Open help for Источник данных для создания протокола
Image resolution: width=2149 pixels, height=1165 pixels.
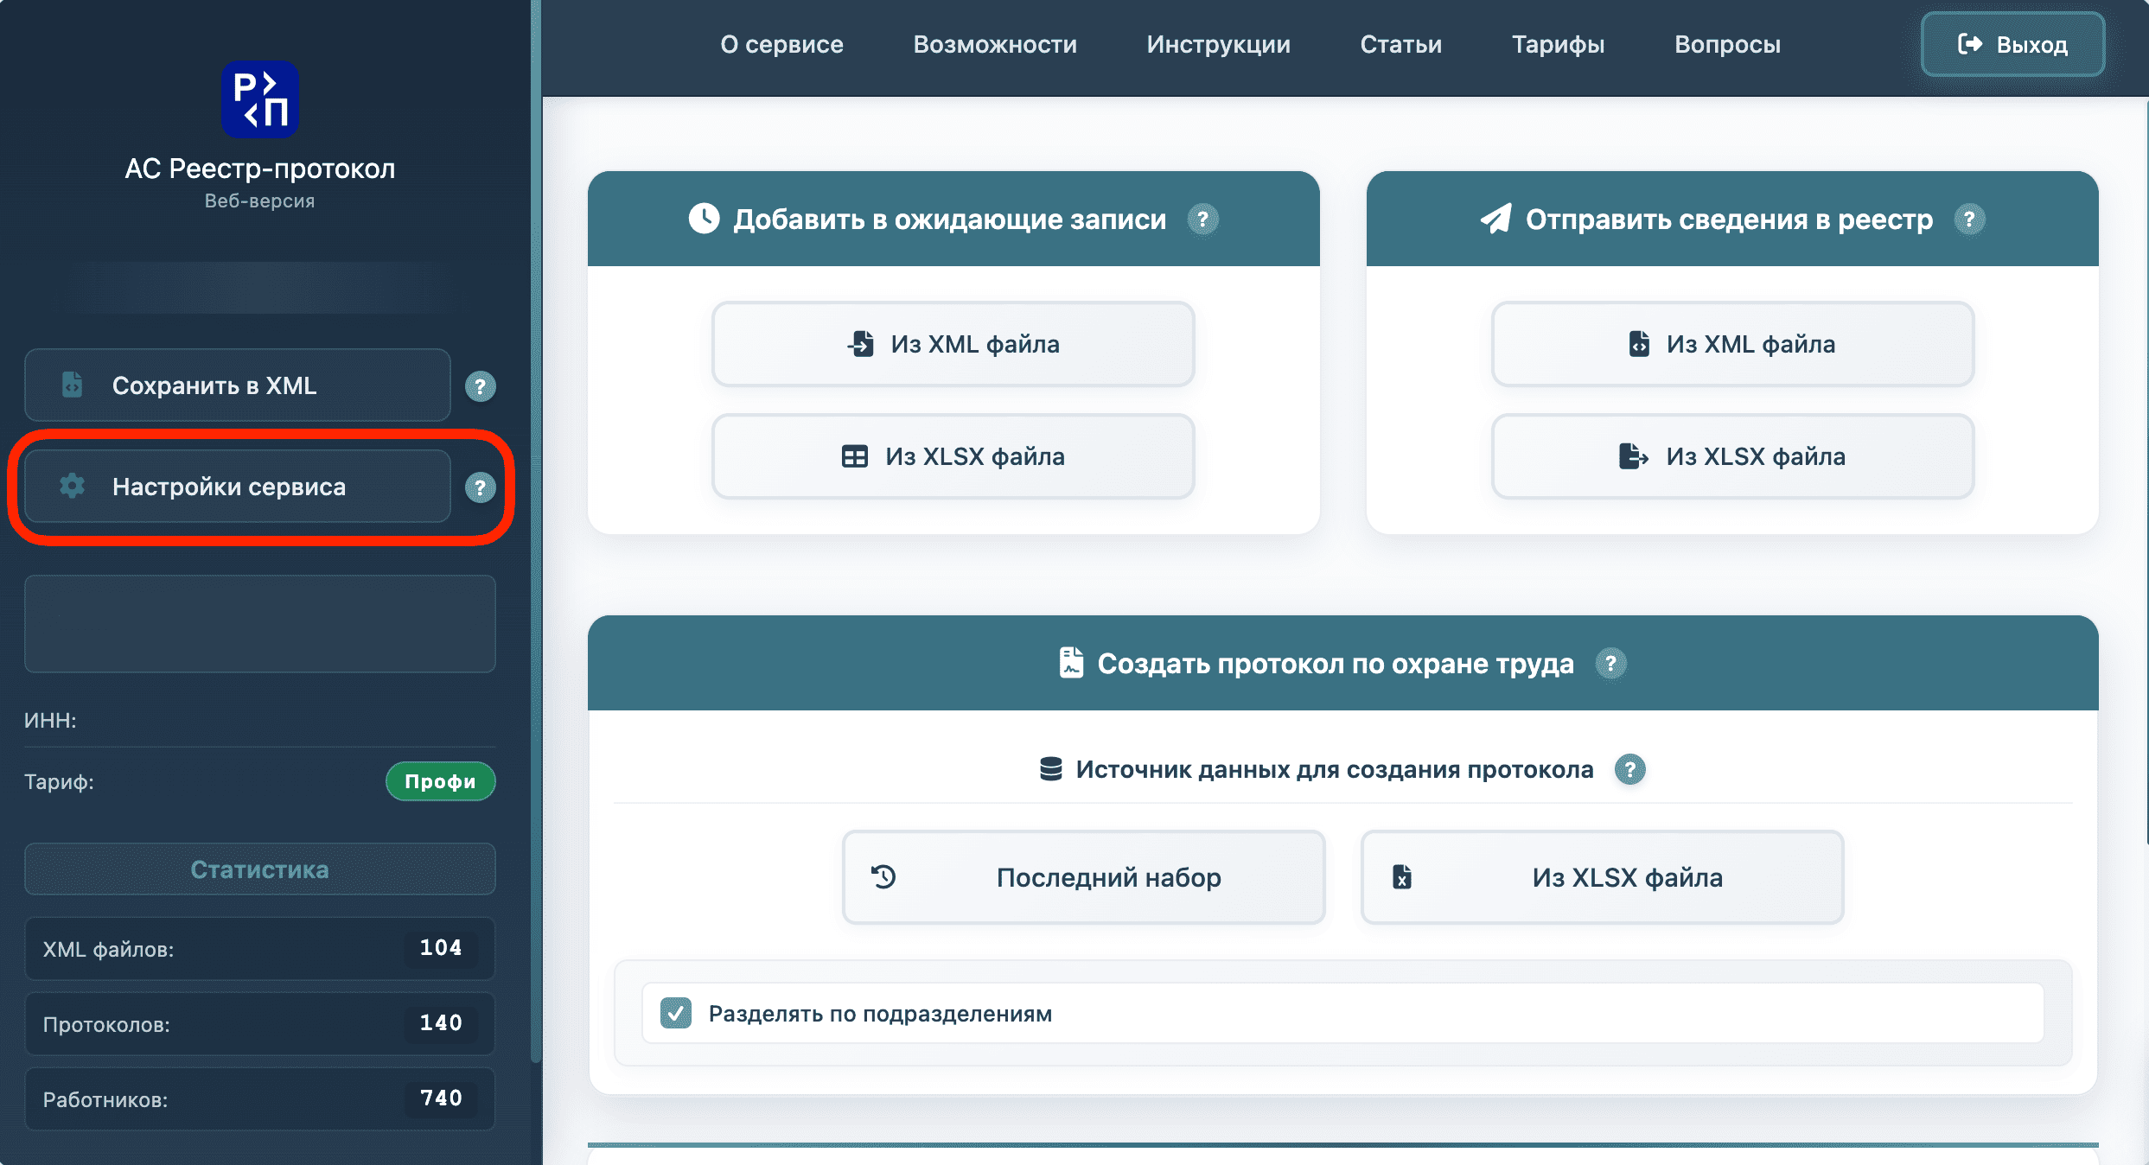[1630, 769]
